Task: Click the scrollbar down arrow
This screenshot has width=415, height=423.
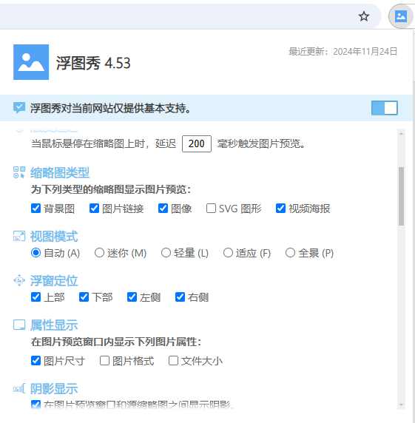Action: 401,405
